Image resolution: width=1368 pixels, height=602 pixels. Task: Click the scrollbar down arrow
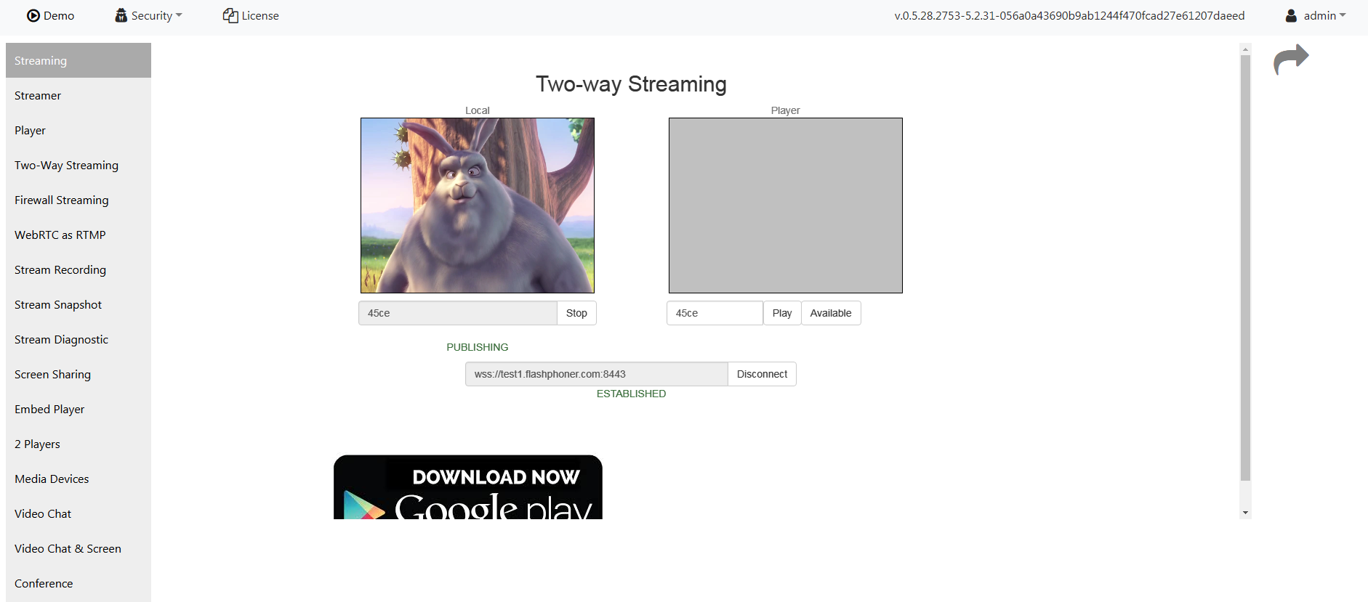tap(1245, 513)
